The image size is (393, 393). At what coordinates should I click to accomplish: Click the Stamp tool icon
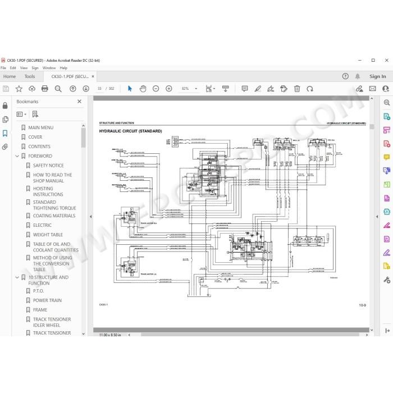pos(284,89)
